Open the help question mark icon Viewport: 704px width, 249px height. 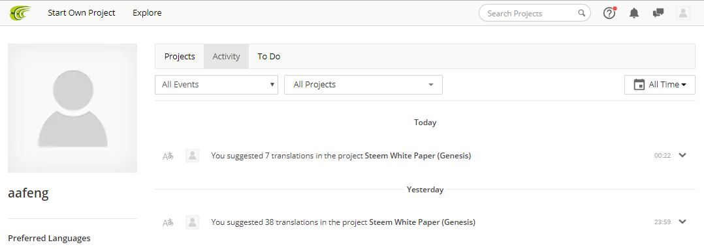click(609, 13)
